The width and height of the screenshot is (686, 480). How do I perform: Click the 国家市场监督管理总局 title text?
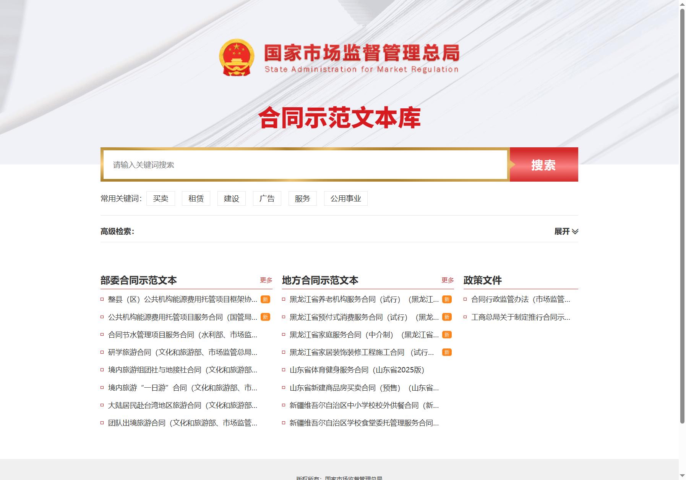[362, 53]
